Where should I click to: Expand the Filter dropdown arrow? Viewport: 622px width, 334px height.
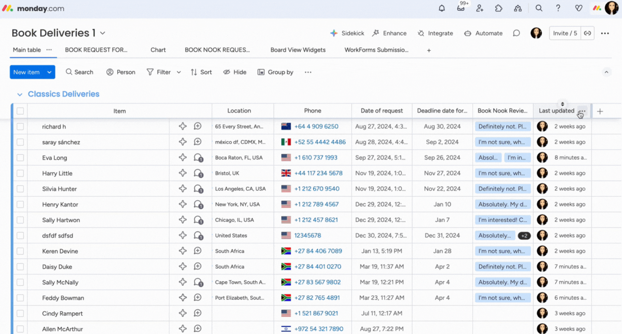tap(179, 72)
